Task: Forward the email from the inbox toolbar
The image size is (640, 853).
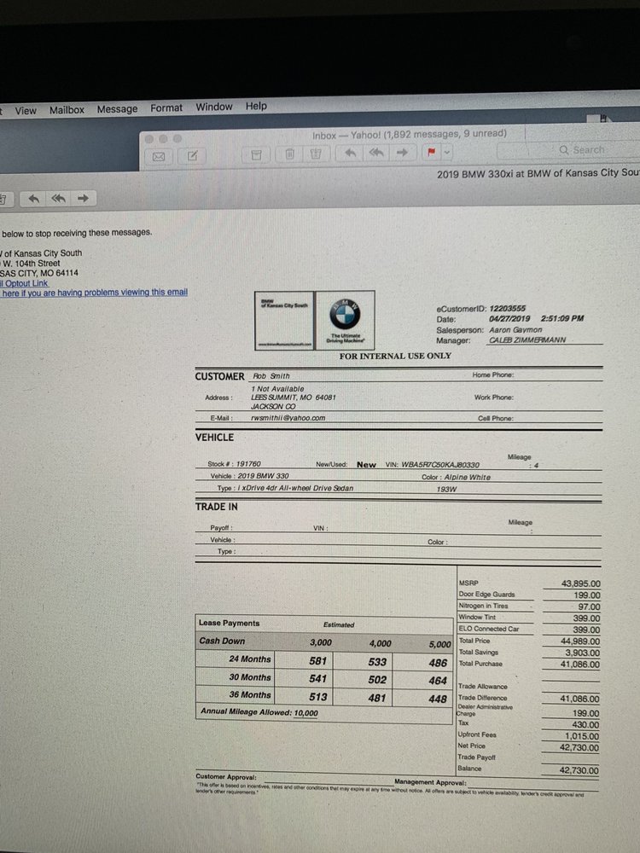Action: point(404,153)
